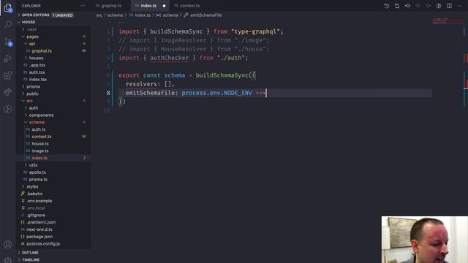The height and width of the screenshot is (263, 468).
Task: Open Explorer panel More Actions ellipsis
Action: [83, 6]
